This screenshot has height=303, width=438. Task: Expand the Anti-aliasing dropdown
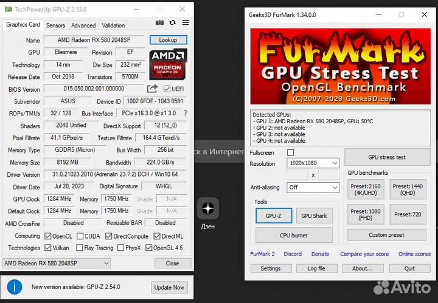point(313,187)
